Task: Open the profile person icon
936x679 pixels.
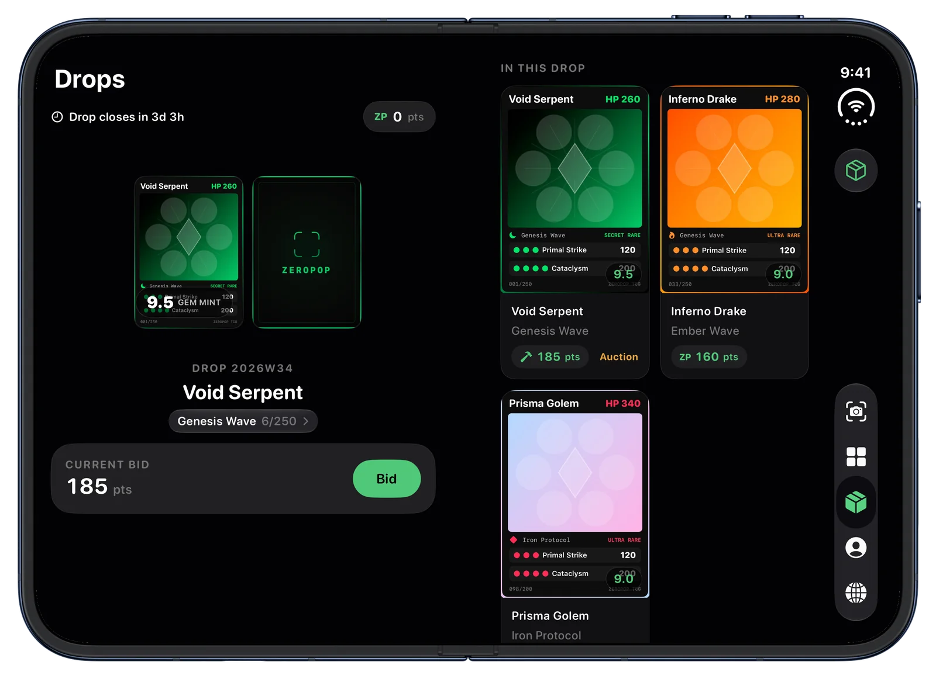Action: pyautogui.click(x=856, y=548)
